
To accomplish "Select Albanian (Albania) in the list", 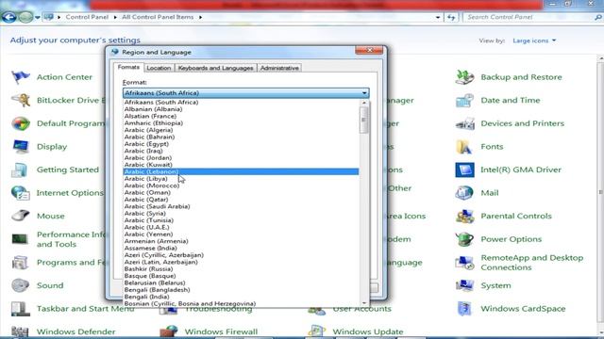I will point(241,109).
